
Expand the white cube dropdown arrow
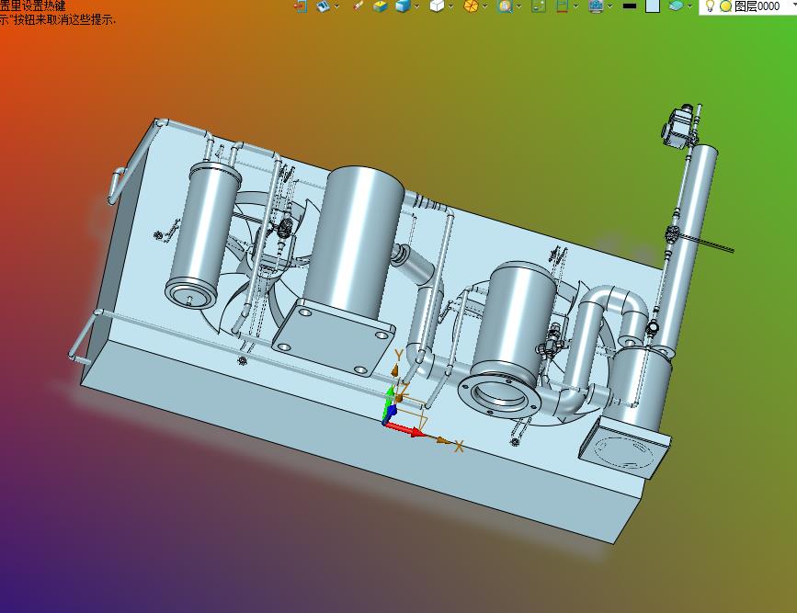(x=450, y=6)
